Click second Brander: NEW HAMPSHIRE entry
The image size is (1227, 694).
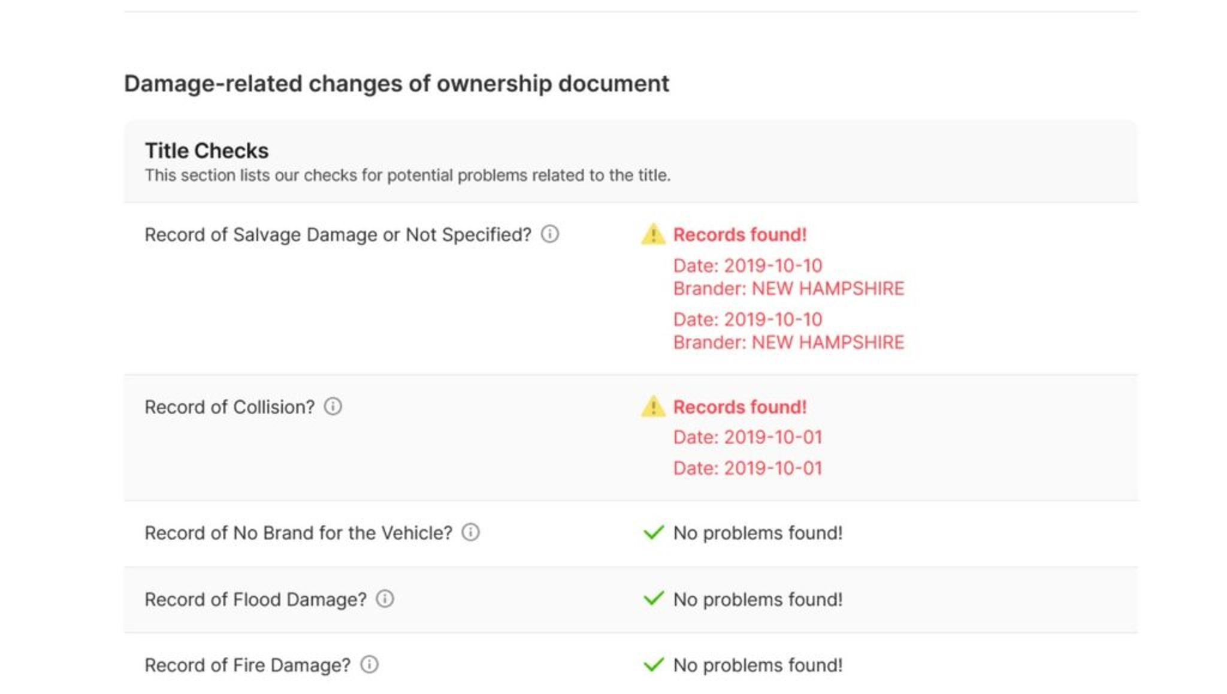tap(788, 343)
